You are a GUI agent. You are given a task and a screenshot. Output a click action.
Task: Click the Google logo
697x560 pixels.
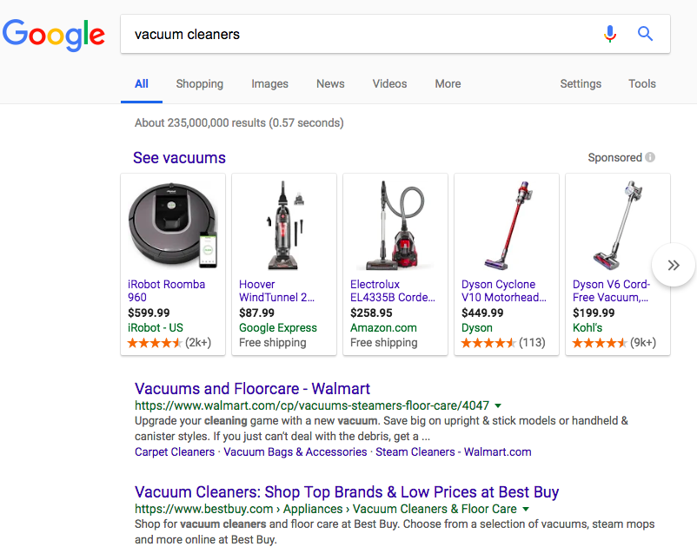pyautogui.click(x=54, y=35)
